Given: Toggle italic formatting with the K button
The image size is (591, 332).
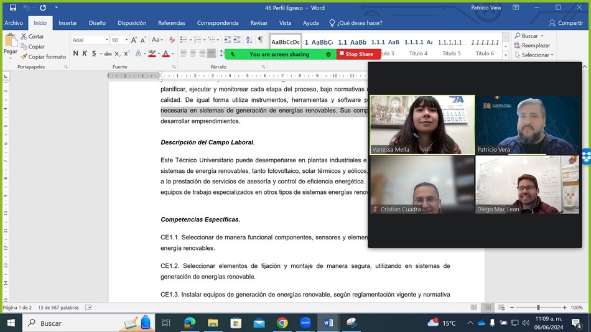Looking at the screenshot, I should 85,53.
